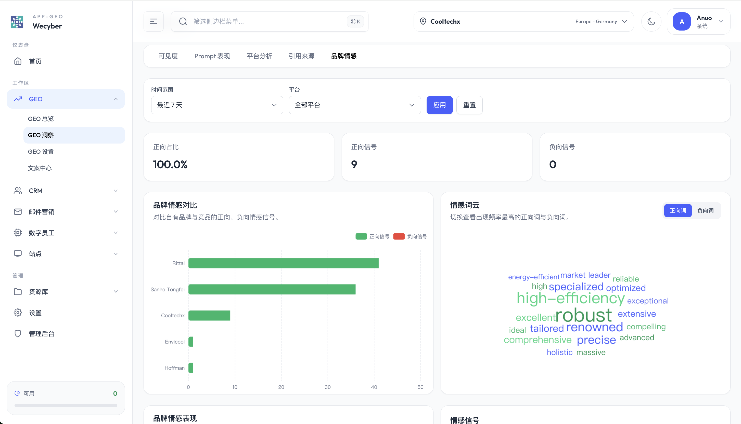
Task: Toggle dark mode with the moon icon
Action: click(651, 22)
